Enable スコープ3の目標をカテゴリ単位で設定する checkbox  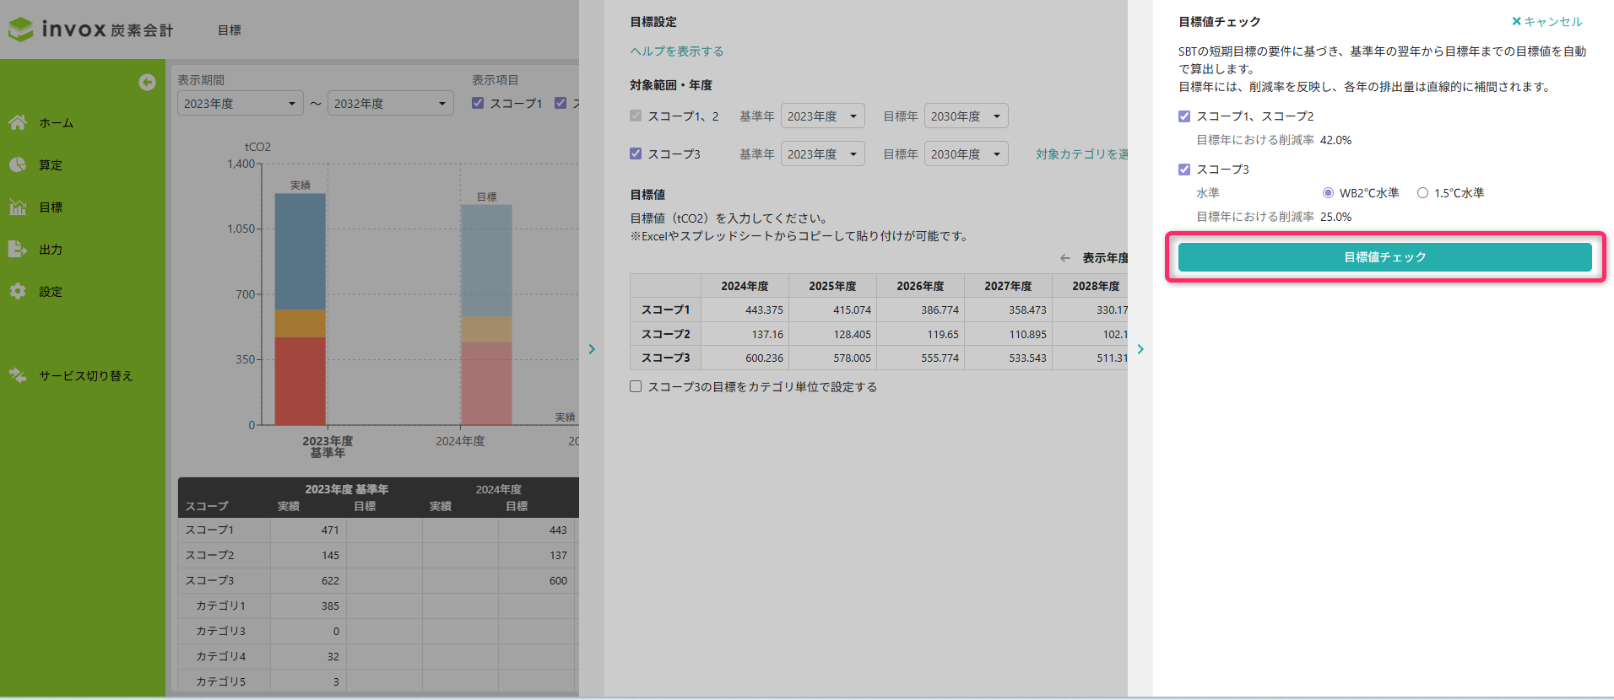click(636, 386)
